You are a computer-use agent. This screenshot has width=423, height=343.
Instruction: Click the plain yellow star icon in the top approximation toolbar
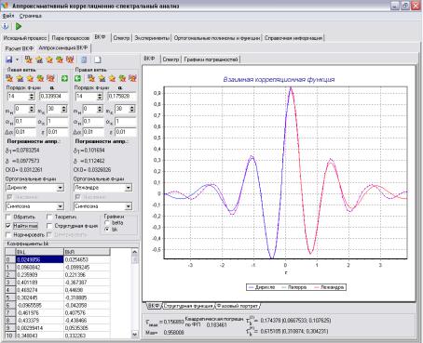pos(49,59)
